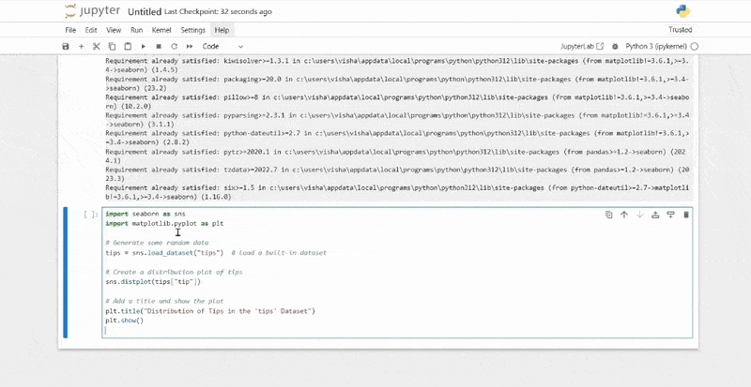This screenshot has height=387, width=751.
Task: Save the notebook with the disk icon
Action: (66, 46)
